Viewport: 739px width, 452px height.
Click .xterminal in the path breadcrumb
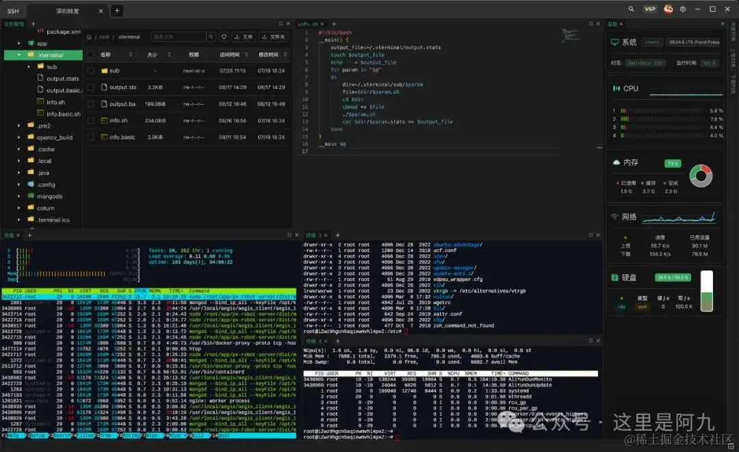(129, 37)
